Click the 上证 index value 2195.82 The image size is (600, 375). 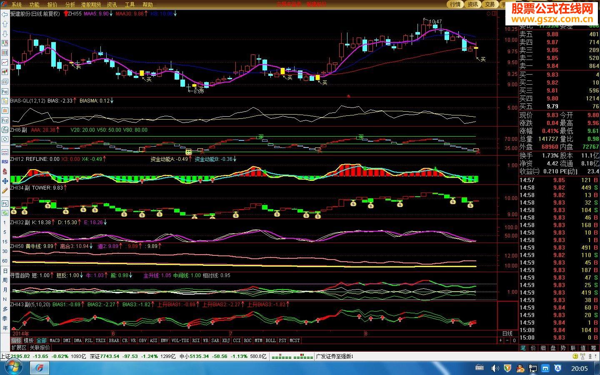click(x=20, y=356)
